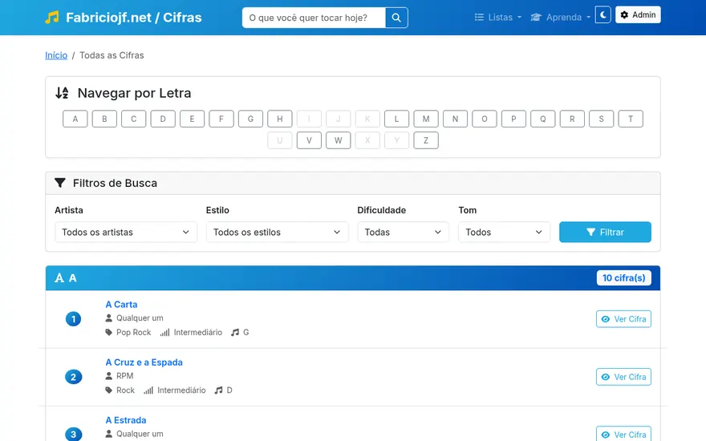Click 'Rock' style tag under A Cruz e a Espada
The image size is (706, 441).
126,390
